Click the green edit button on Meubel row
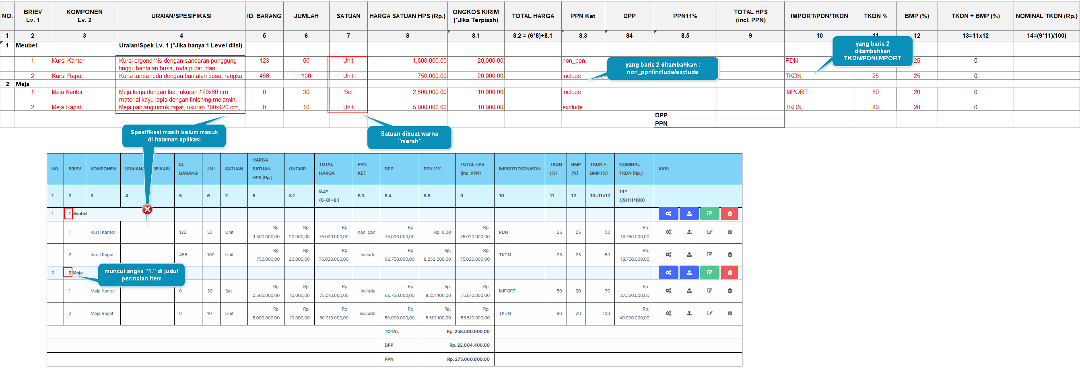Image resolution: width=1080 pixels, height=368 pixels. (x=709, y=213)
